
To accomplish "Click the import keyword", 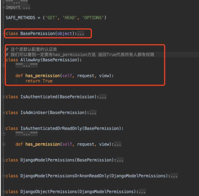I will [13, 7].
